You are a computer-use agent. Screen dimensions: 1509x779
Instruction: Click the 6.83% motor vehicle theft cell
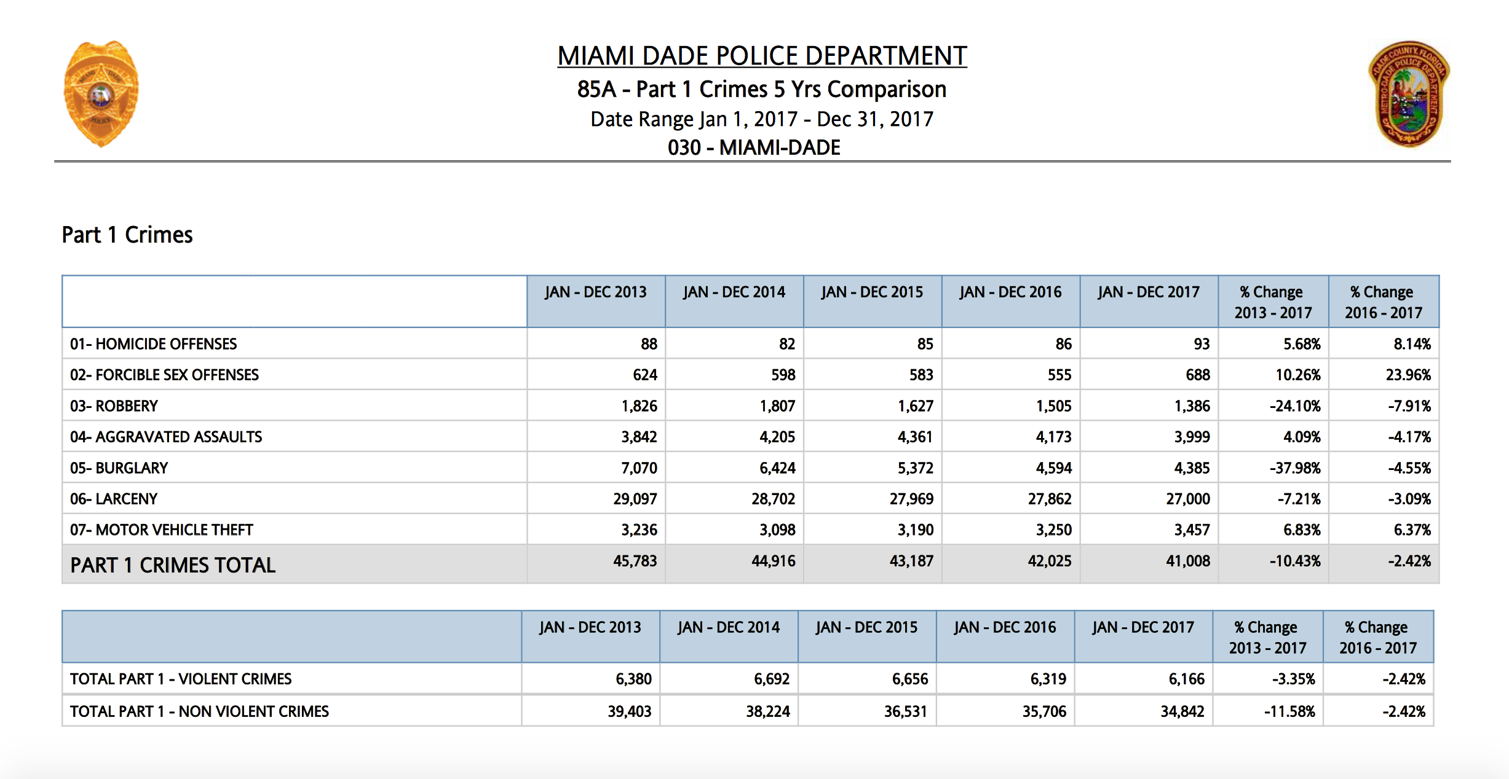[x=1302, y=530]
